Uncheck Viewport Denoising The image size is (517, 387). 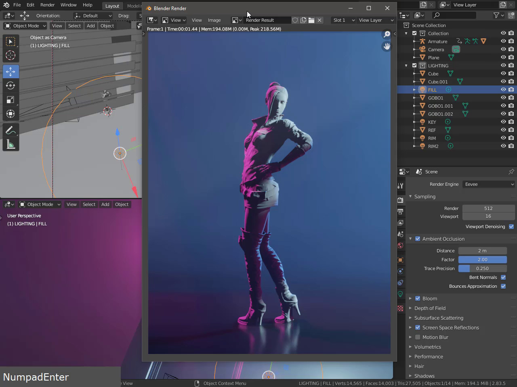pyautogui.click(x=511, y=227)
